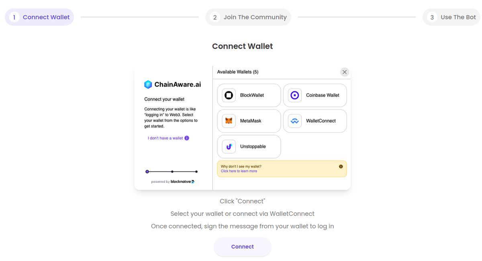Click first dot on progress line
This screenshot has height=261, width=482.
pyautogui.click(x=147, y=171)
